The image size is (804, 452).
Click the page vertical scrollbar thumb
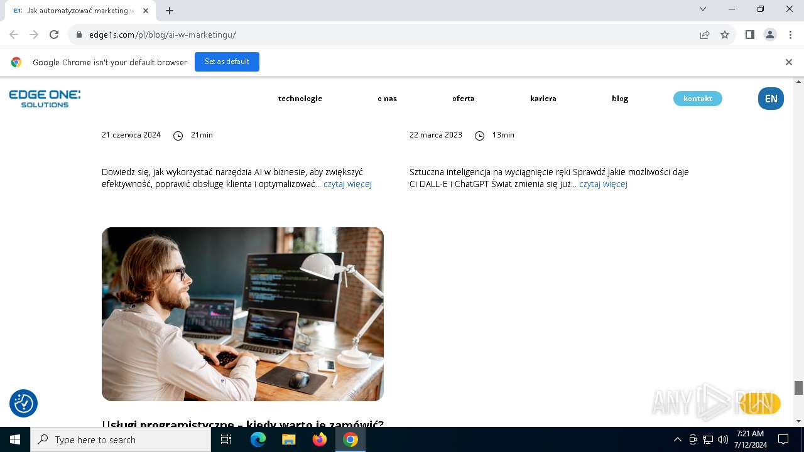(798, 388)
